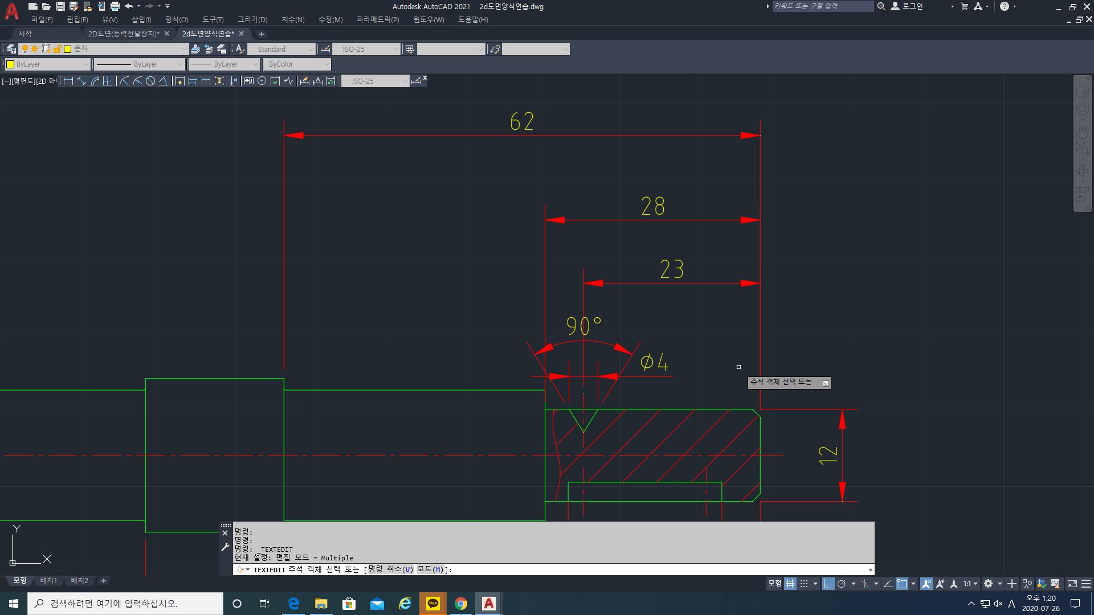1094x615 pixels.
Task: Select the Angular dimension tool
Action: (x=164, y=81)
